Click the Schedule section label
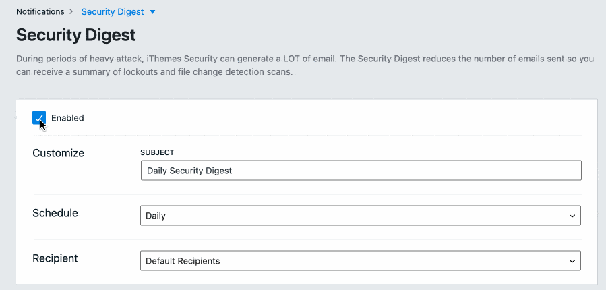The image size is (606, 290). (x=55, y=213)
